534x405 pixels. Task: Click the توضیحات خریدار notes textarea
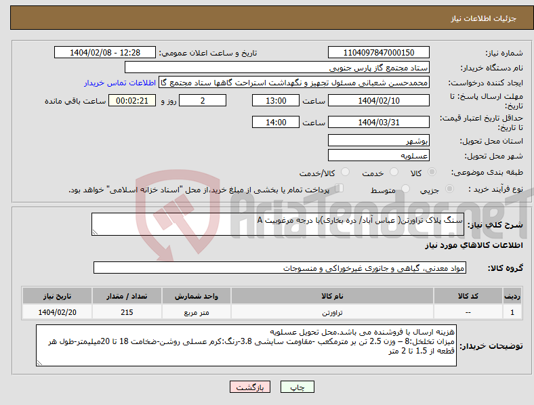coord(246,345)
